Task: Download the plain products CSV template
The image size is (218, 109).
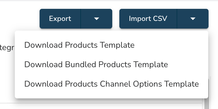Action: click(79, 45)
